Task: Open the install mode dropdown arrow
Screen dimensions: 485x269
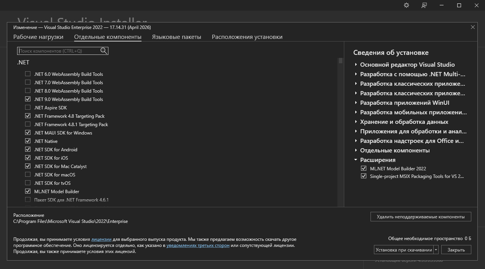Action: tap(436, 250)
